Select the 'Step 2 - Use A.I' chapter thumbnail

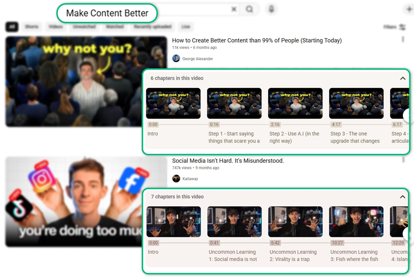(x=295, y=103)
